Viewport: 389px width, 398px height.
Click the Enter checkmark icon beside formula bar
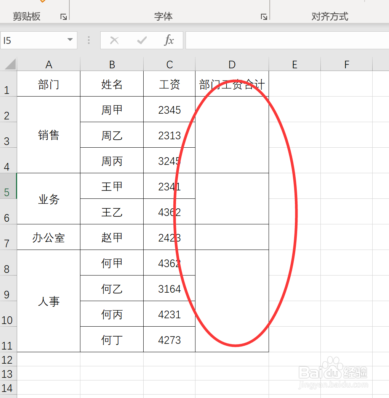pos(141,40)
